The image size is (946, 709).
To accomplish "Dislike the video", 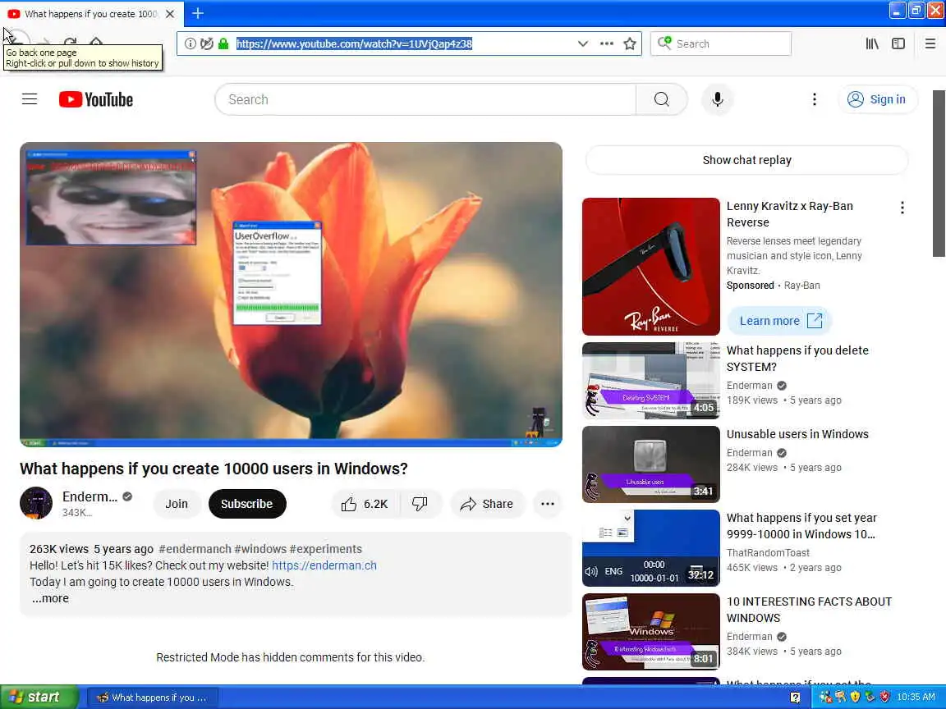I will tap(420, 504).
